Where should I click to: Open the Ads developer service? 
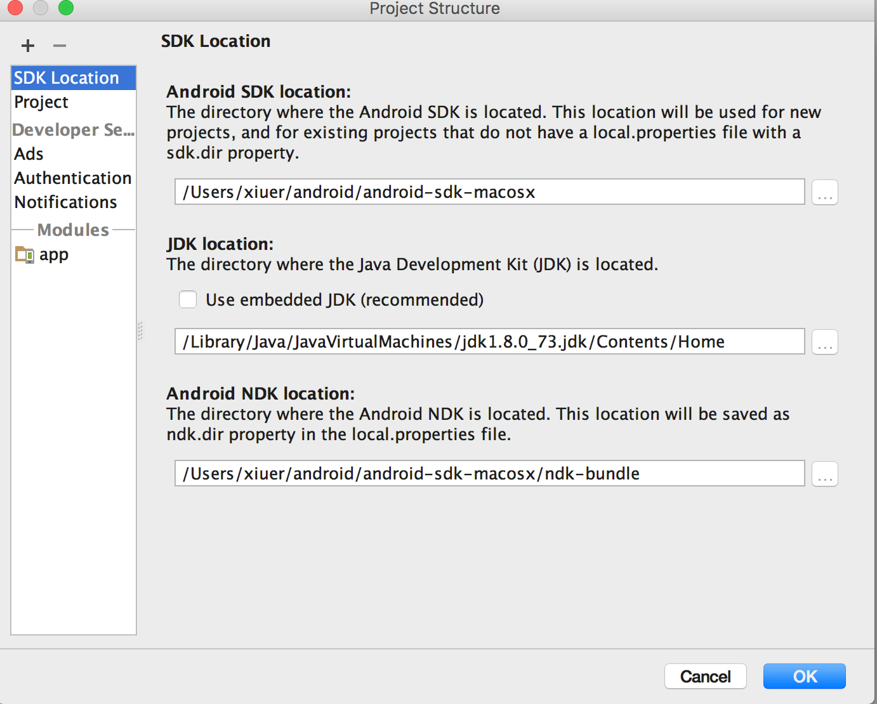[74, 154]
